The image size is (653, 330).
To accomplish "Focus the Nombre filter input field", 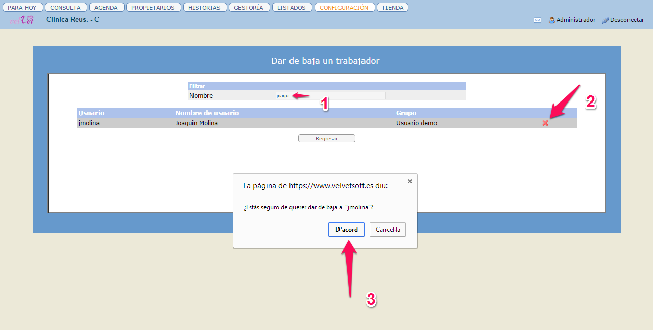I will [x=330, y=96].
